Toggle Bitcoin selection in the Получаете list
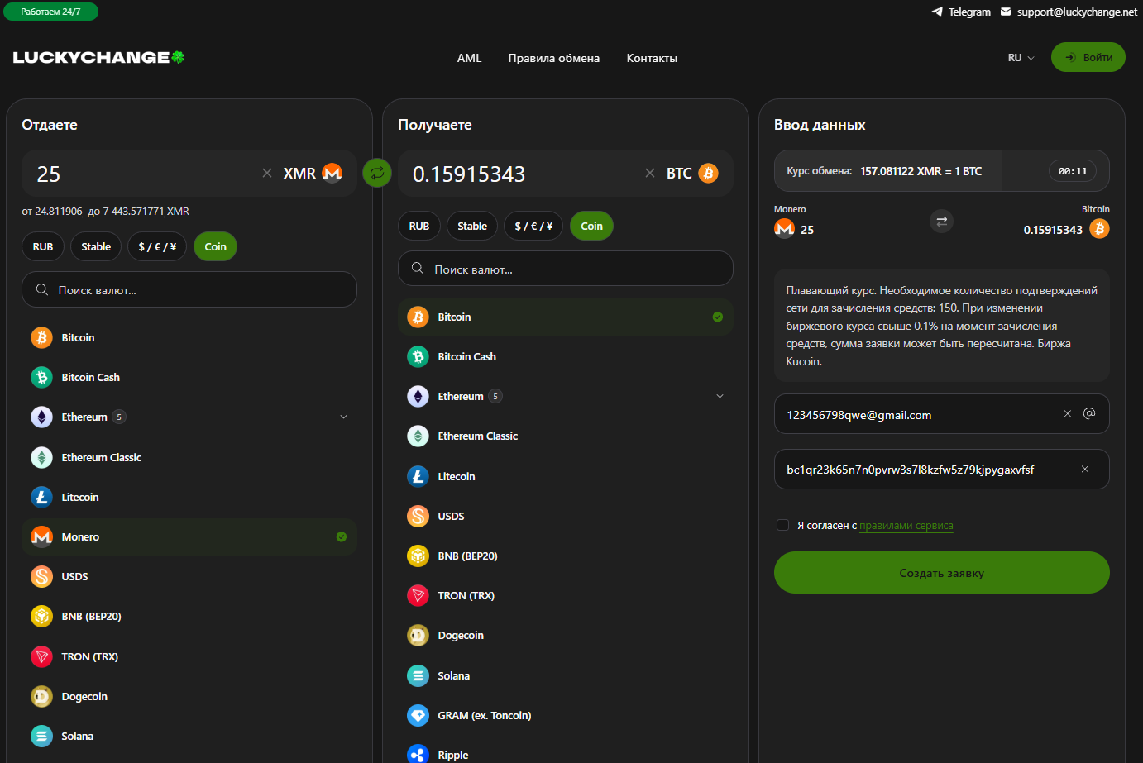1143x763 pixels. pyautogui.click(x=566, y=317)
